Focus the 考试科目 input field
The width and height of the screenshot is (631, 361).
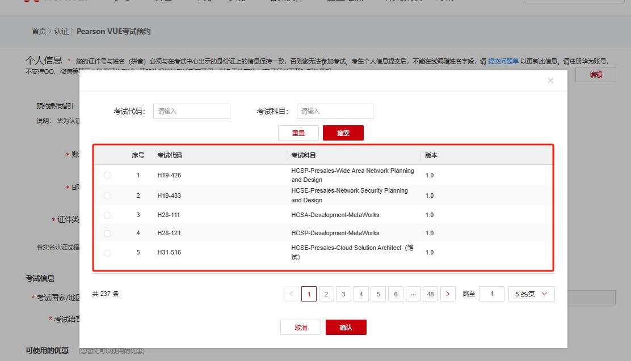click(335, 111)
